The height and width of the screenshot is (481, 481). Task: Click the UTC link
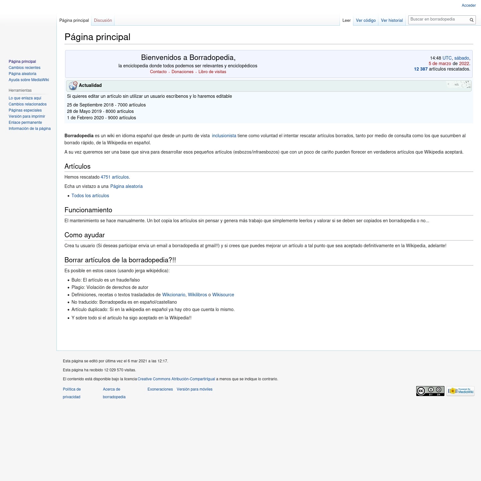[447, 58]
